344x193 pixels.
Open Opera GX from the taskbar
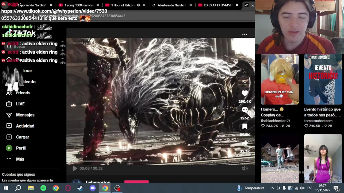click(68, 188)
